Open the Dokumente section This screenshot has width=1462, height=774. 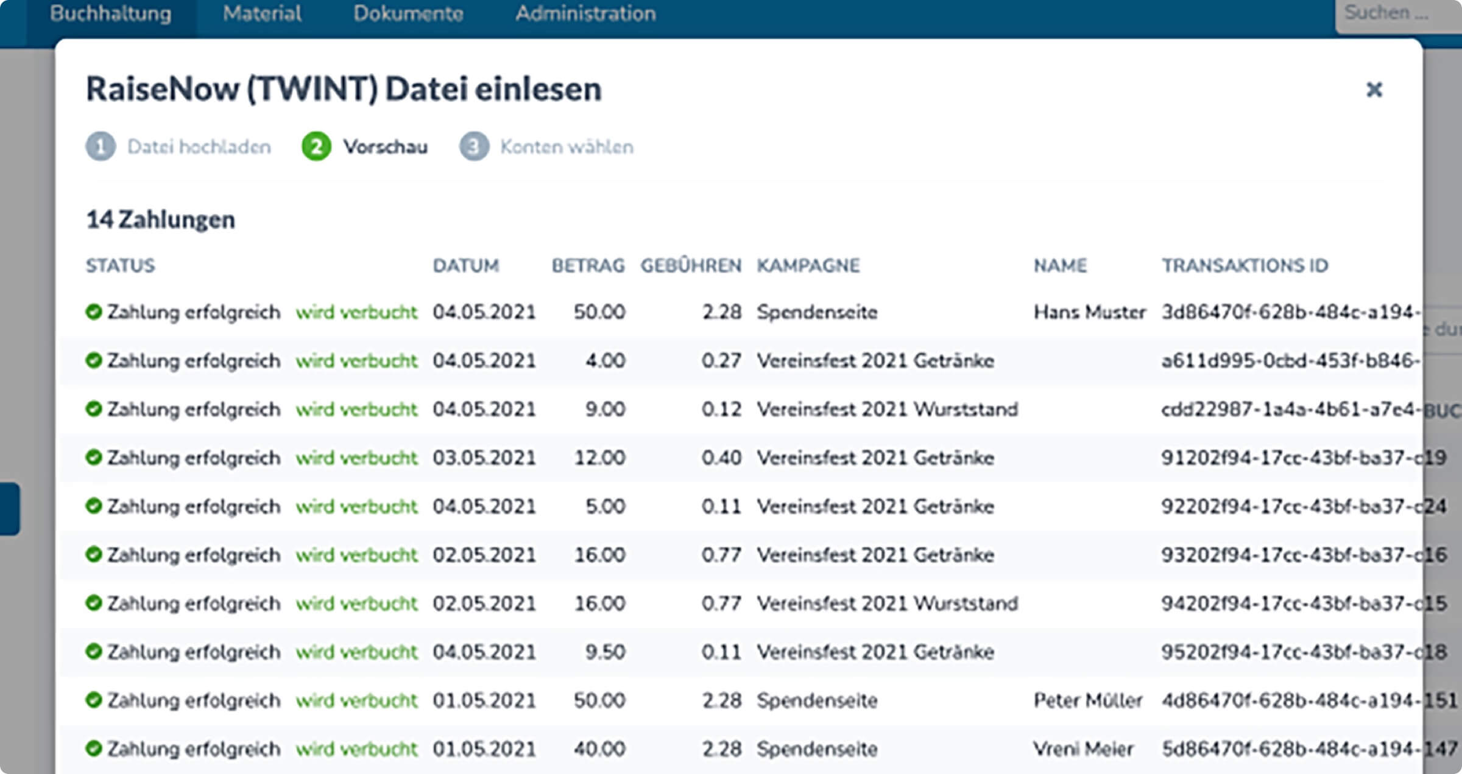[x=410, y=13]
